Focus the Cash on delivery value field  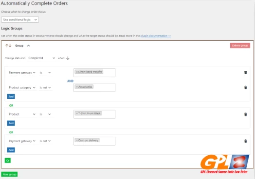click(x=94, y=141)
